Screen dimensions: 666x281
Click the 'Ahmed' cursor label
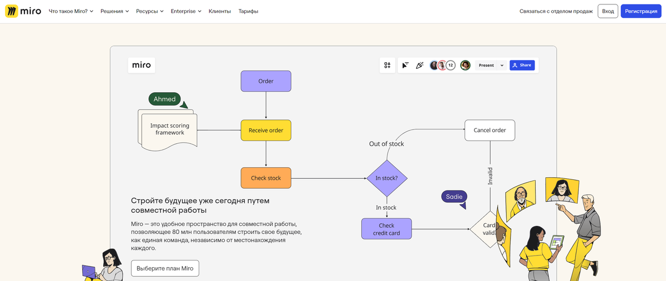[x=165, y=99]
